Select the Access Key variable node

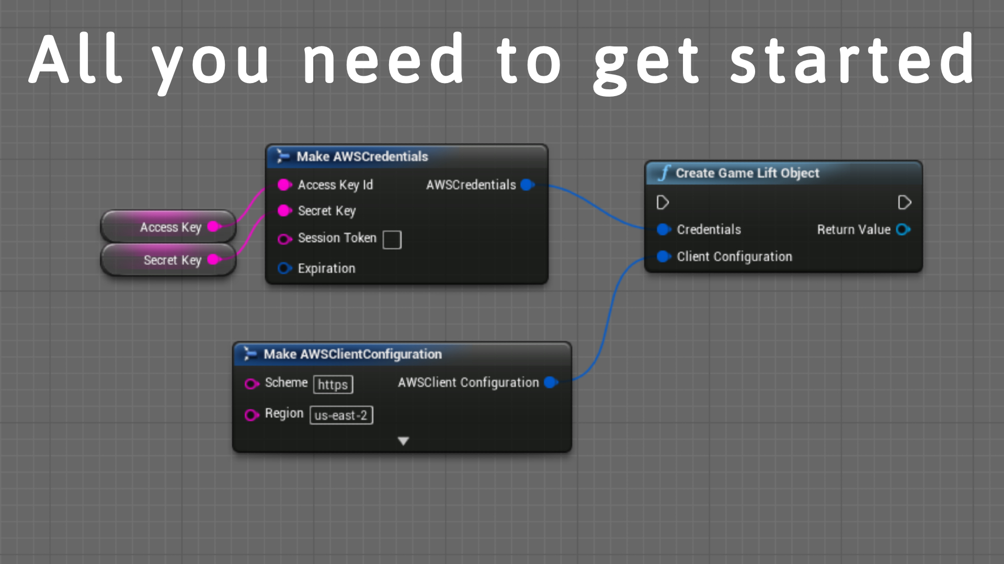168,227
